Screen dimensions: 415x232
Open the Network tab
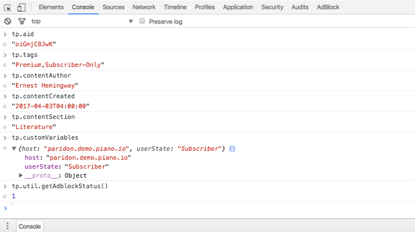coord(144,7)
